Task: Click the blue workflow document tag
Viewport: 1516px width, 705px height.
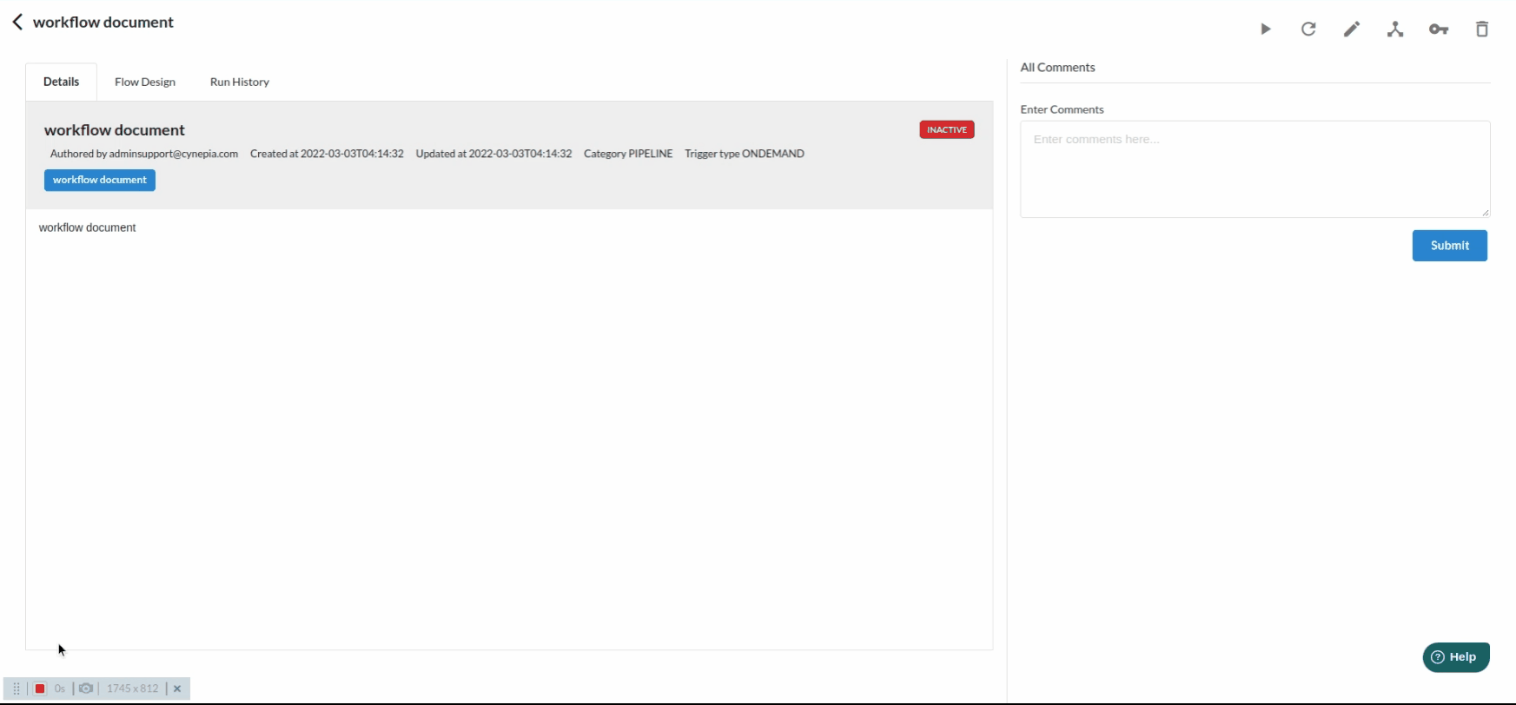Action: (x=100, y=180)
